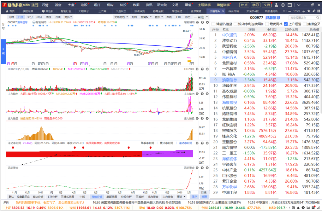Zoom out with the minus icon beside 105%
Screen dimensions: 322x211
click(290, 11)
